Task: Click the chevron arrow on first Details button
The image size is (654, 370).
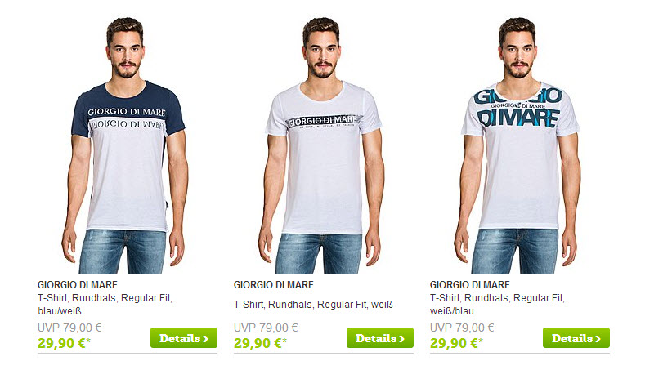Action: [x=206, y=339]
